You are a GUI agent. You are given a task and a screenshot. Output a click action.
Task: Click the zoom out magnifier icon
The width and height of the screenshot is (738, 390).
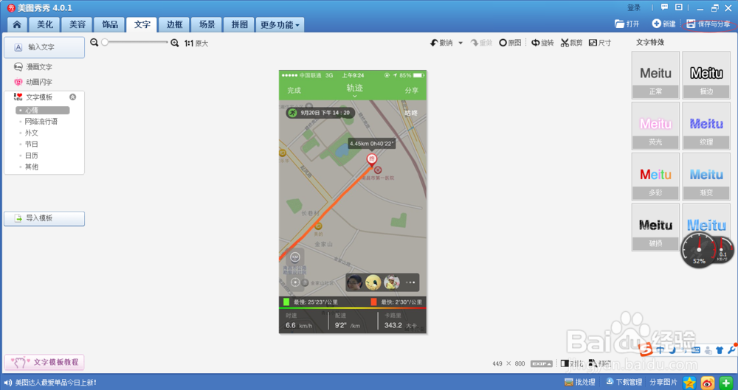click(x=94, y=42)
